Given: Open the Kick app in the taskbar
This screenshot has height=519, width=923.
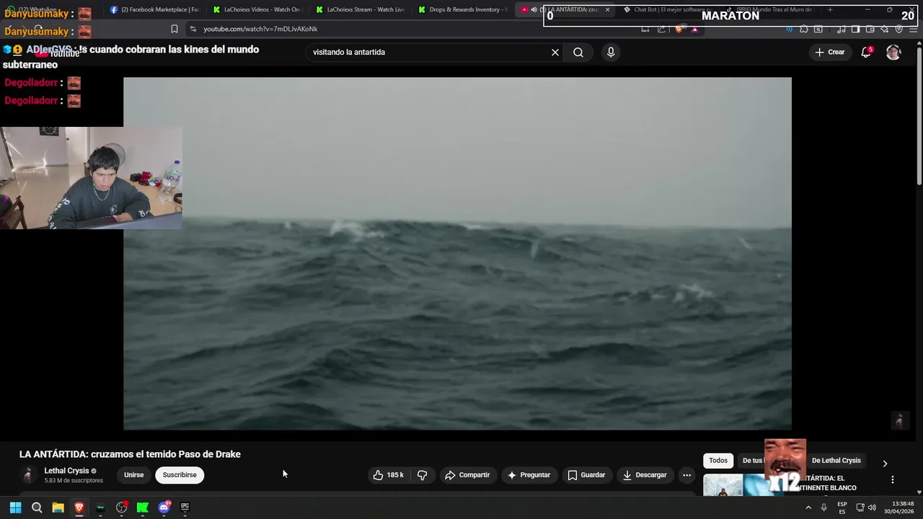Looking at the screenshot, I should pyautogui.click(x=143, y=507).
